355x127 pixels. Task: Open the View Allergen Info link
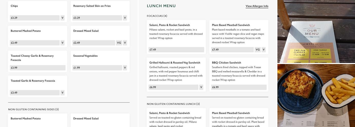pyautogui.click(x=257, y=6)
